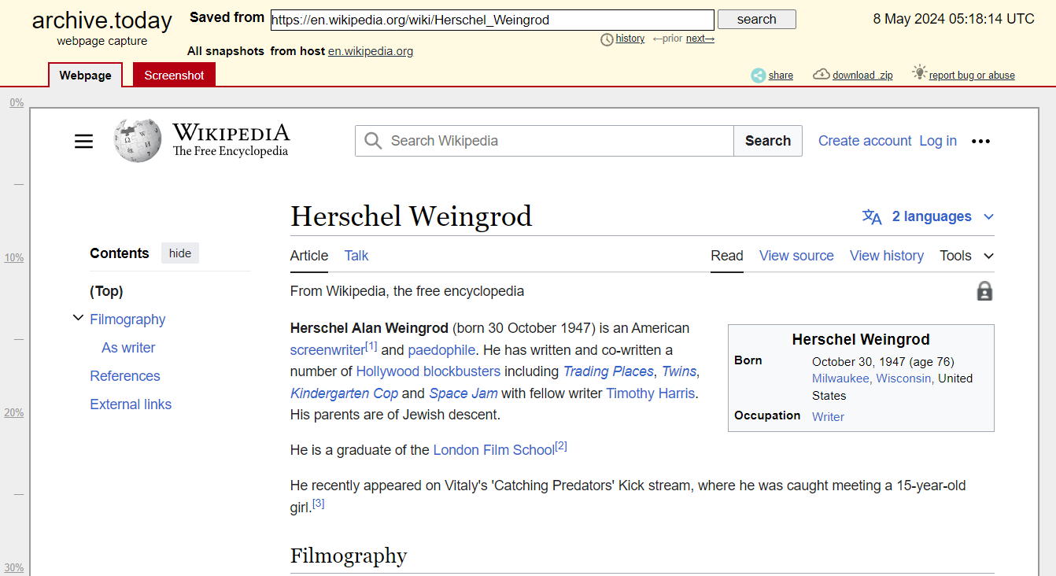Open the Twins film link
Screen dimensions: 1056x576
tap(679, 371)
